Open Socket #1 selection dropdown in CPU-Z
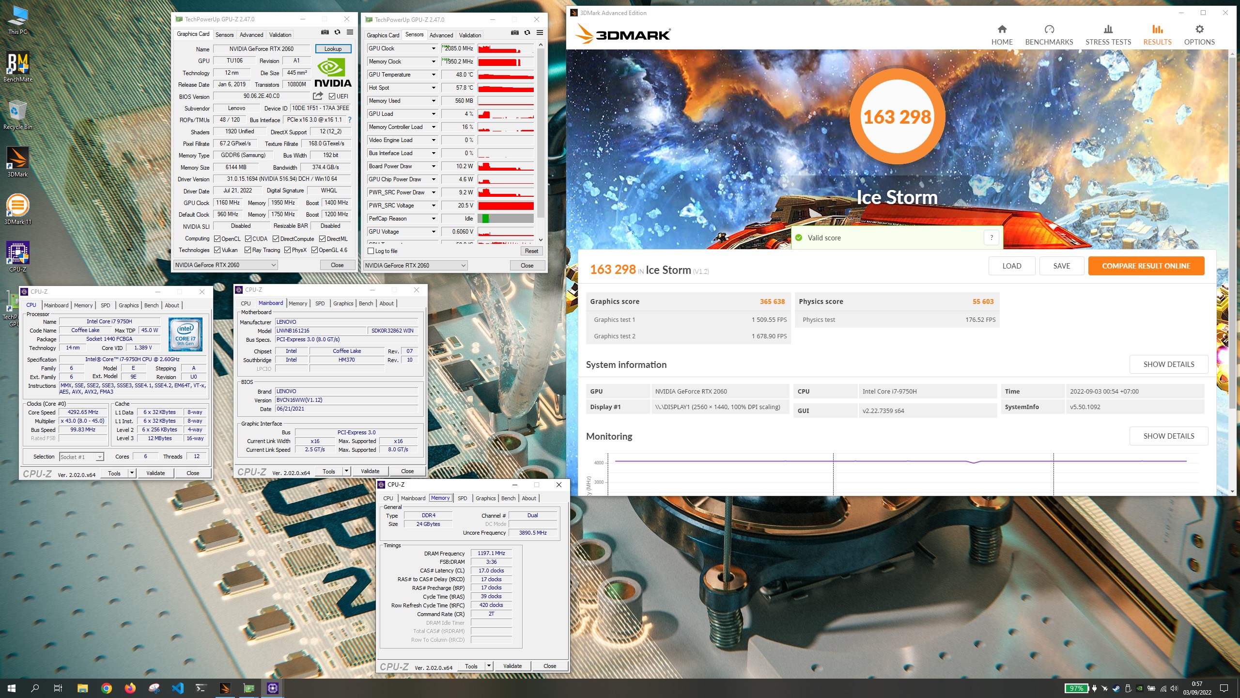Image resolution: width=1240 pixels, height=698 pixels. pos(81,457)
